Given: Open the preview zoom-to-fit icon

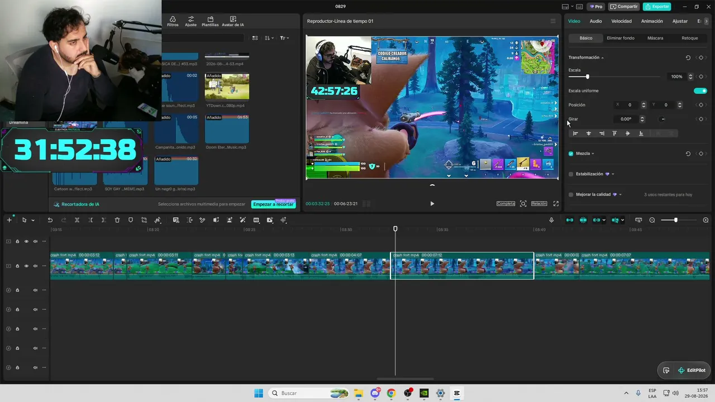Looking at the screenshot, I should click(523, 204).
